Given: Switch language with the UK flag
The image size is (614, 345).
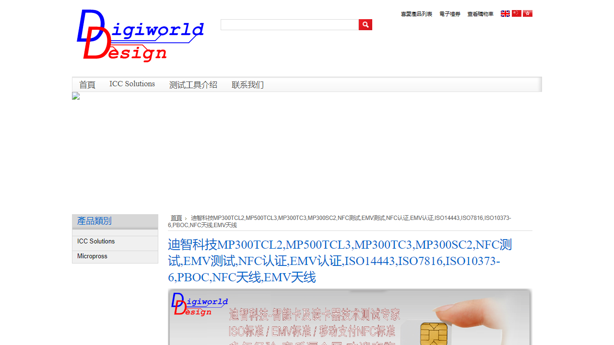Looking at the screenshot, I should point(505,13).
